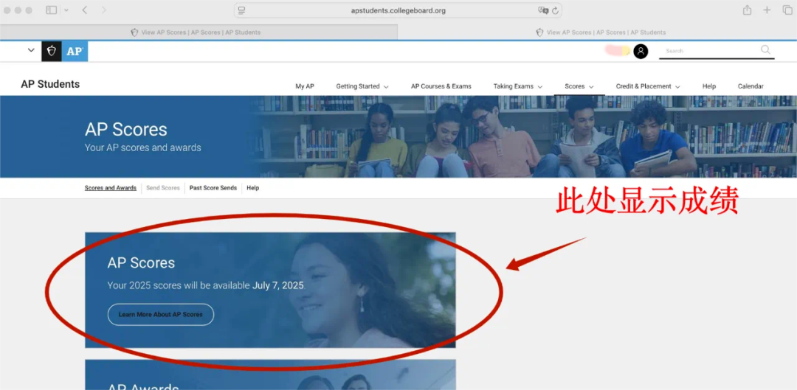The width and height of the screenshot is (797, 390).
Task: Expand the Scores menu
Action: click(579, 86)
